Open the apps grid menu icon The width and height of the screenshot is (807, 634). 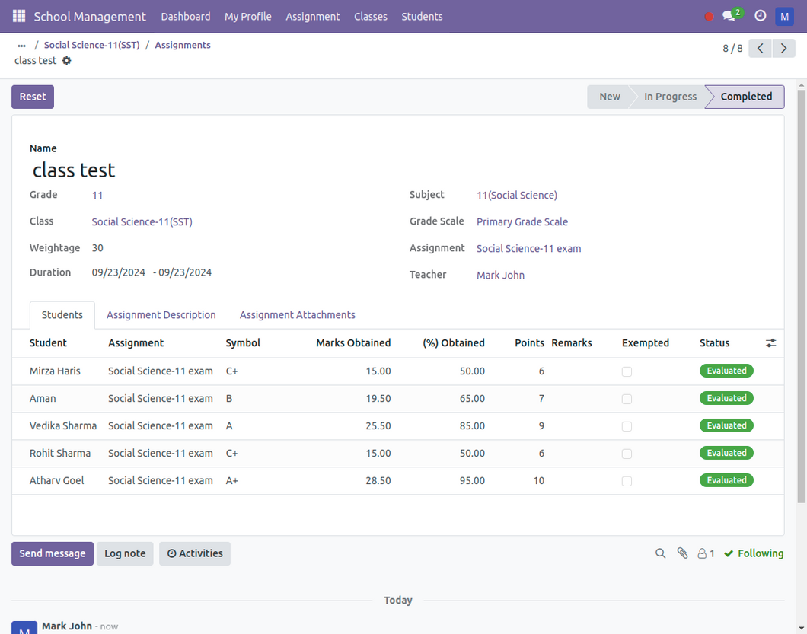pyautogui.click(x=19, y=16)
